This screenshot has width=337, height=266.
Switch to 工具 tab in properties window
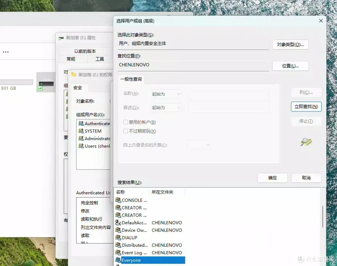100,59
